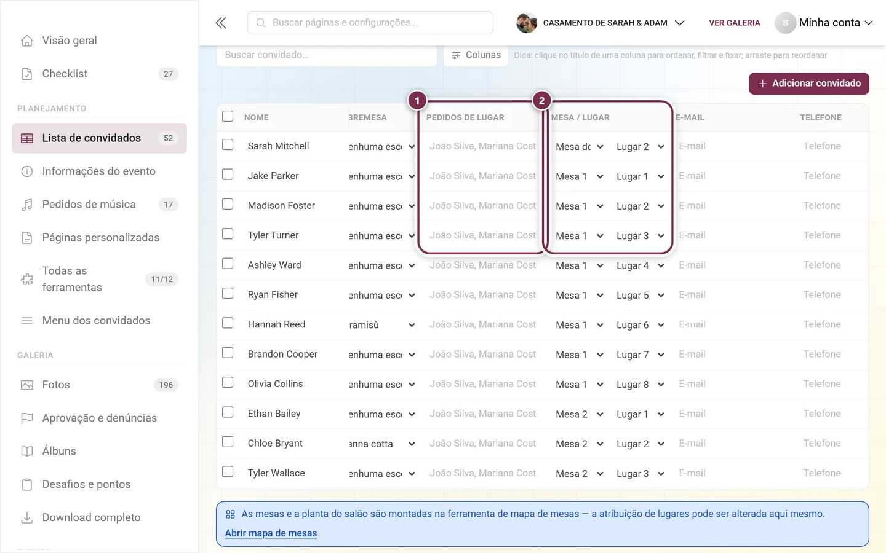Navigate to Desafios e pontos
This screenshot has width=886, height=553.
tap(99, 485)
